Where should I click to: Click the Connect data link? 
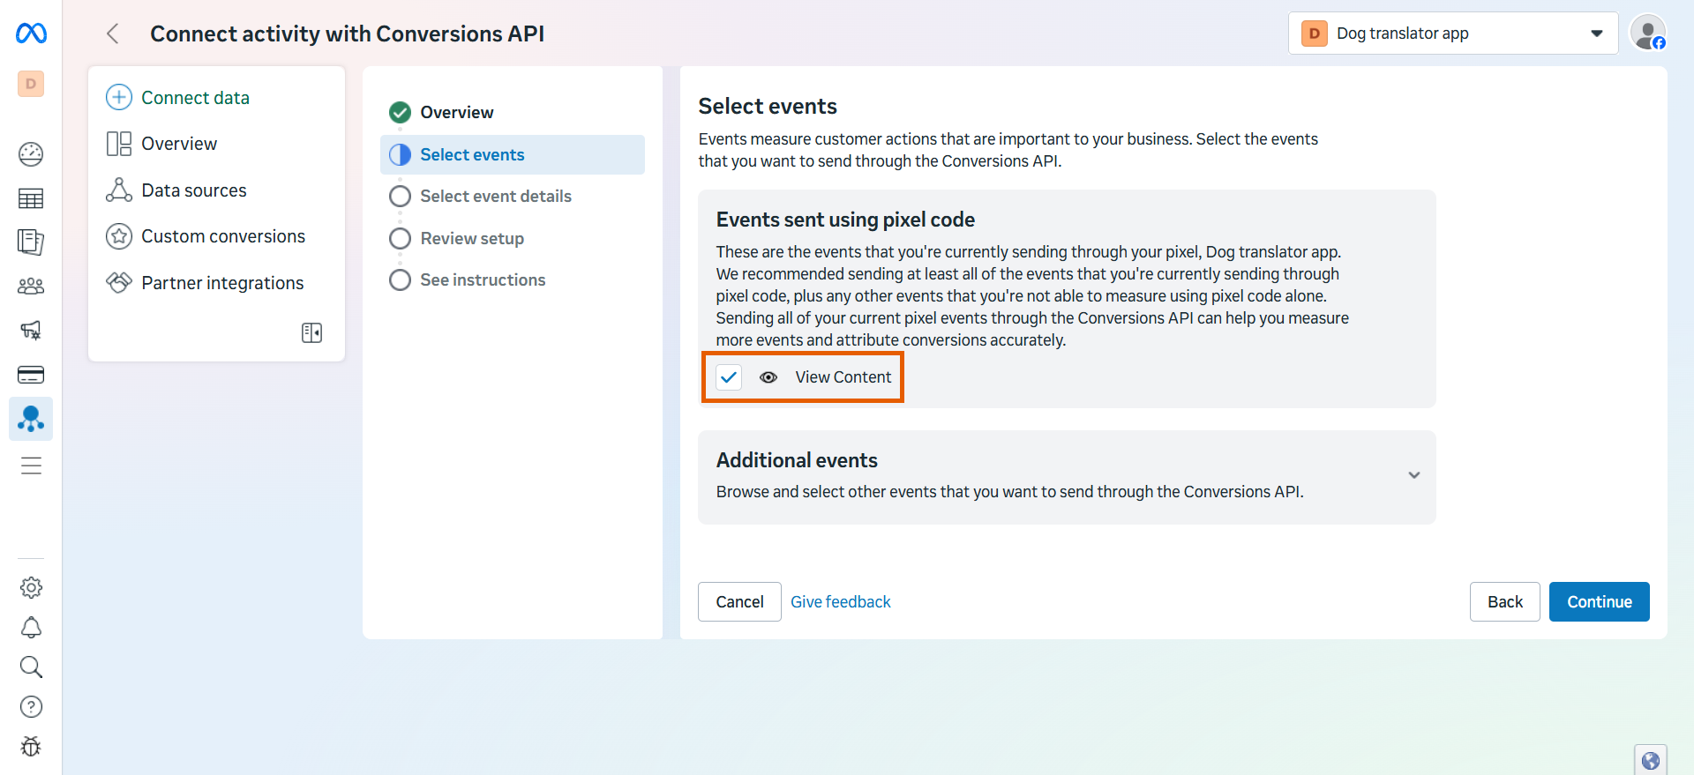(x=196, y=97)
